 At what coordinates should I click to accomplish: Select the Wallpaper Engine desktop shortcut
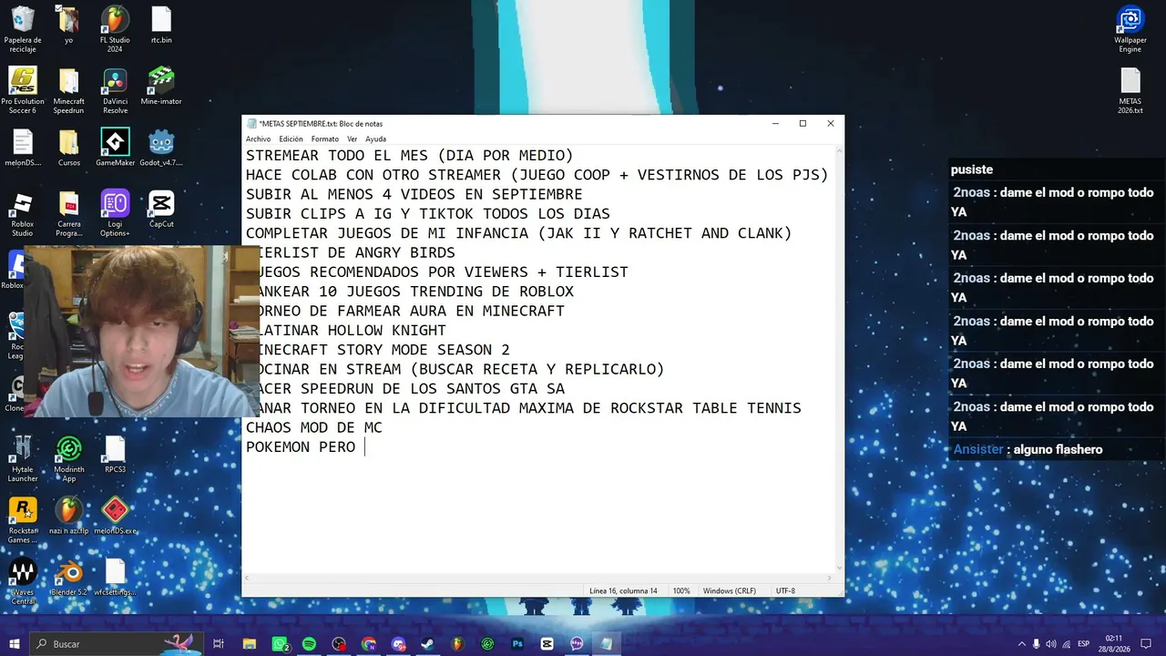(x=1130, y=30)
